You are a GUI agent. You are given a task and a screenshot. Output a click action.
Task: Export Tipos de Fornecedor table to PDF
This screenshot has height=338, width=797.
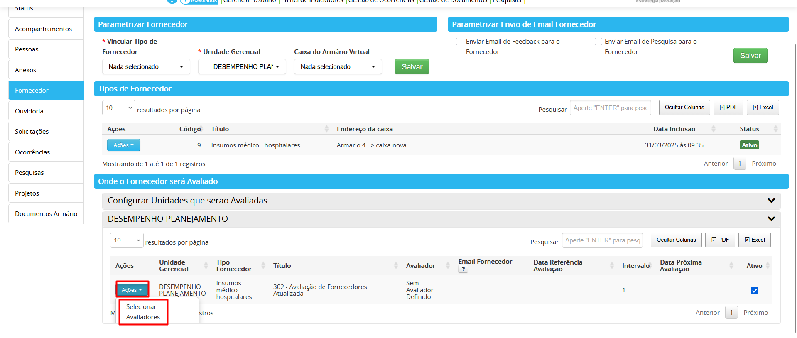pyautogui.click(x=728, y=108)
